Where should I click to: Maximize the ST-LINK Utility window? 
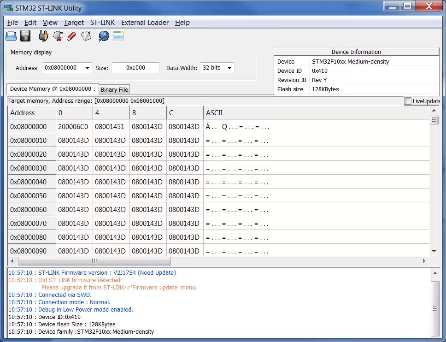(x=407, y=6)
